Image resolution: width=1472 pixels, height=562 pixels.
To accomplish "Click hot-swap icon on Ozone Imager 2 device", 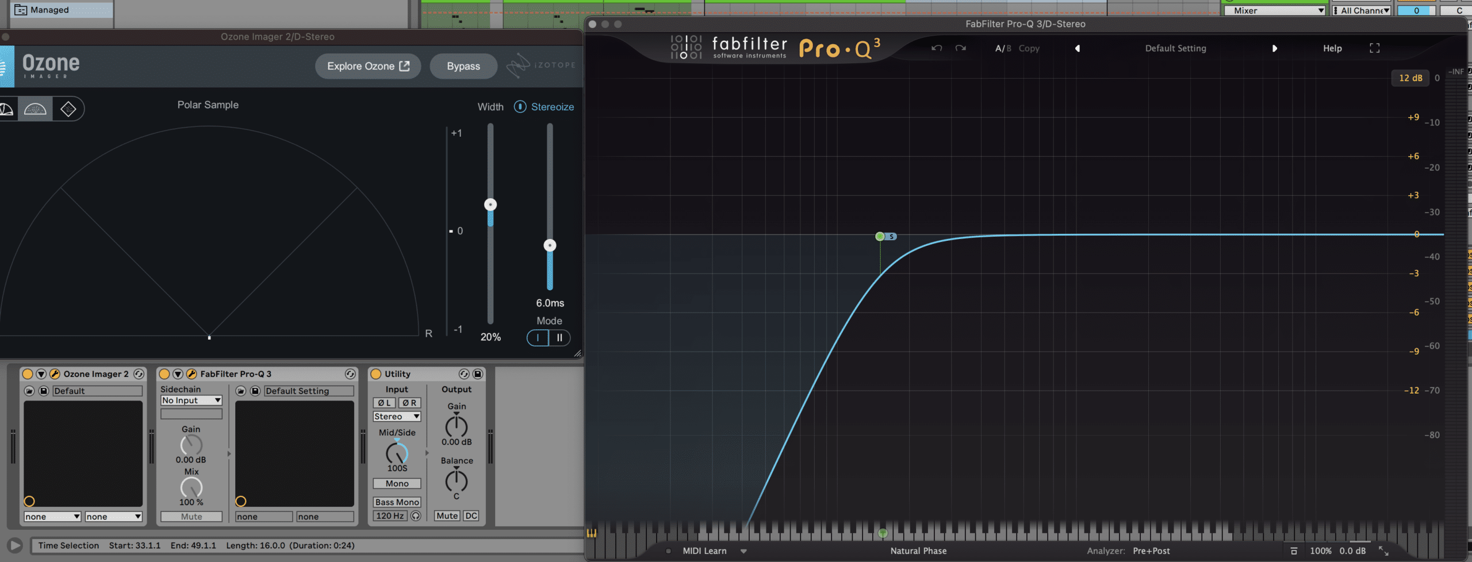I will tap(139, 374).
